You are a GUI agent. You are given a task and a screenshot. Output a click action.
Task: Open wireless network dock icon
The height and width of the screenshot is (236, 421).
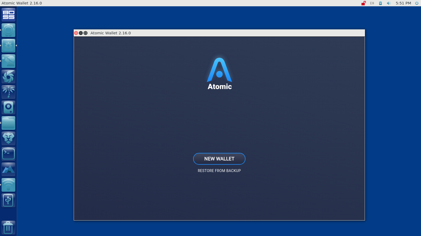(x=8, y=185)
